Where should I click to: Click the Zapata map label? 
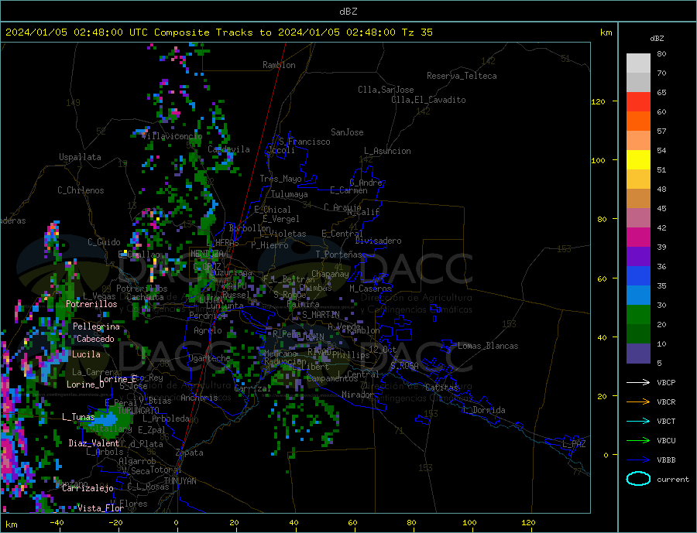190,453
